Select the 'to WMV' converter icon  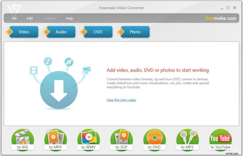(89, 139)
